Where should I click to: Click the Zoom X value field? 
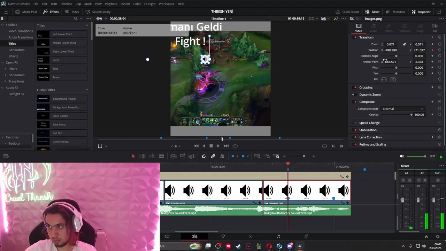point(391,44)
